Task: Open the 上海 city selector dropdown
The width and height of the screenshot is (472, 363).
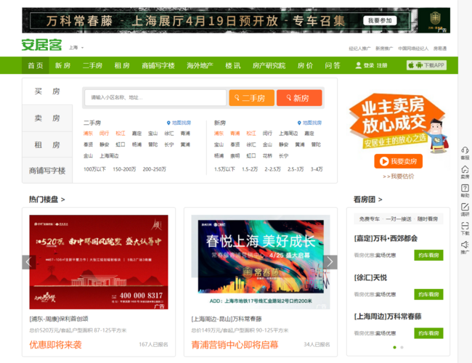Action: (76, 48)
